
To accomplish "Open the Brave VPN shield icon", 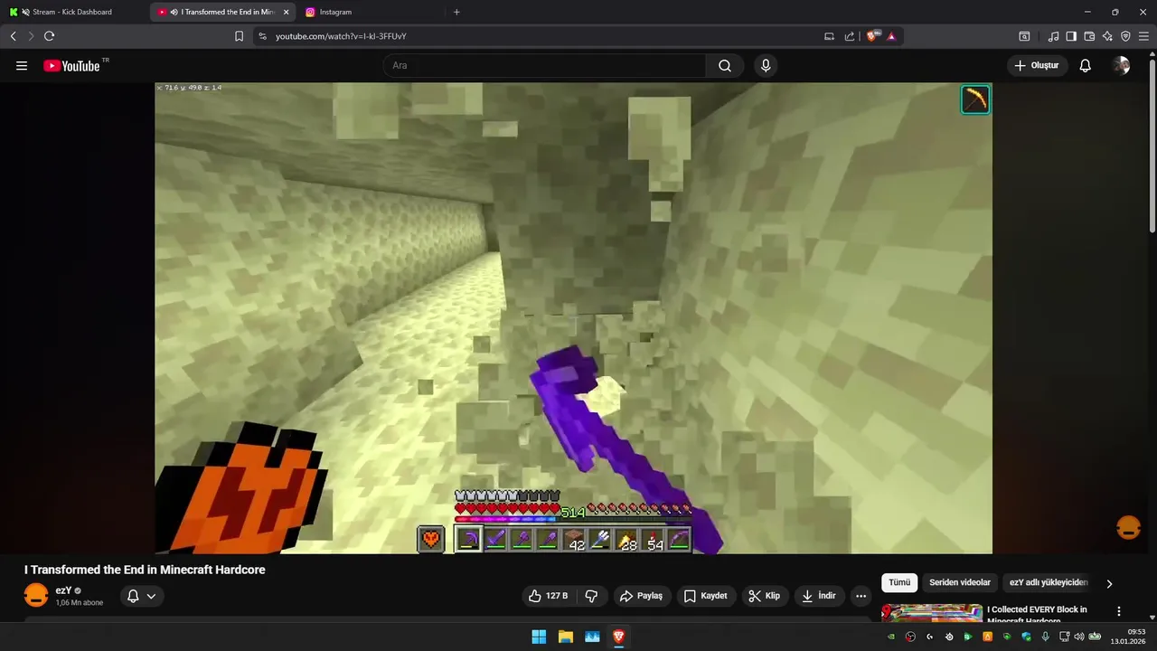I will coord(1125,36).
